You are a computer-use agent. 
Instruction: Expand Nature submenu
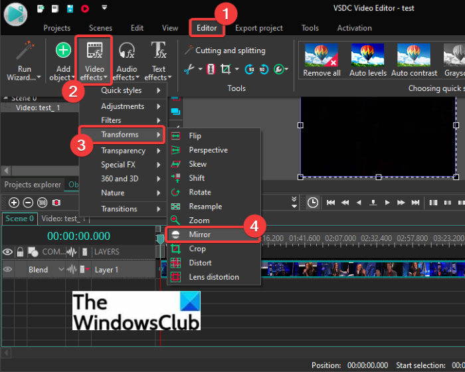pos(123,193)
